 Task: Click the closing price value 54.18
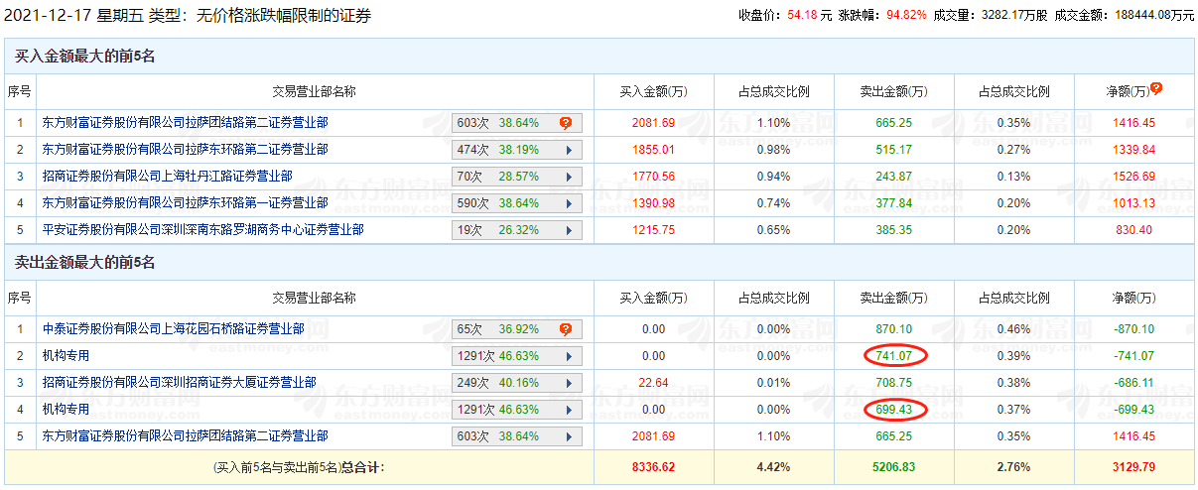coord(803,16)
